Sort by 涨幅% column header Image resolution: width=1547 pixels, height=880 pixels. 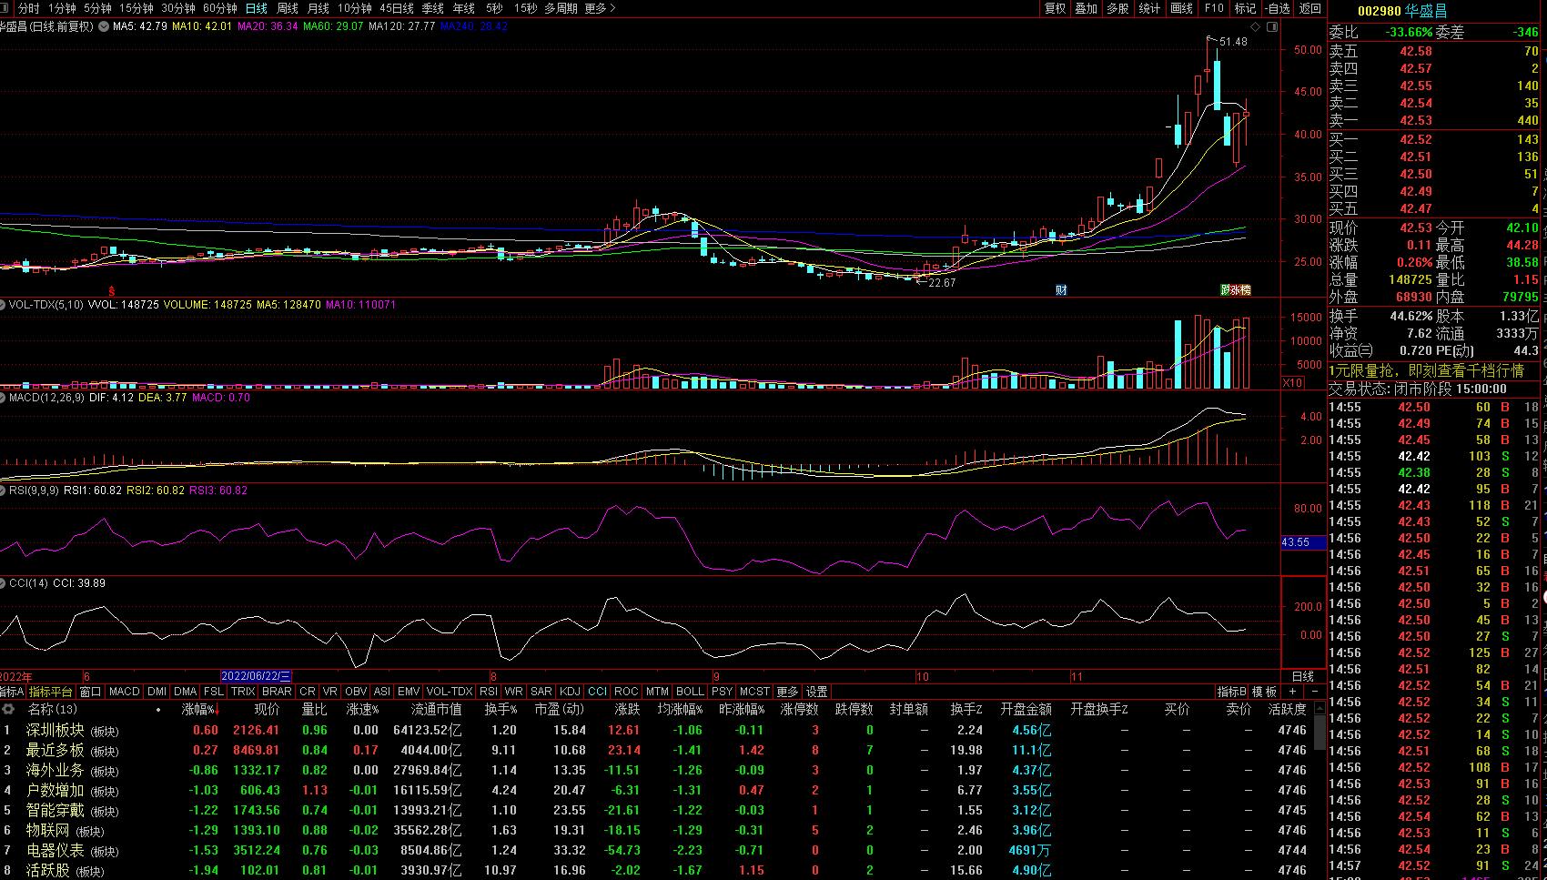click(x=200, y=709)
